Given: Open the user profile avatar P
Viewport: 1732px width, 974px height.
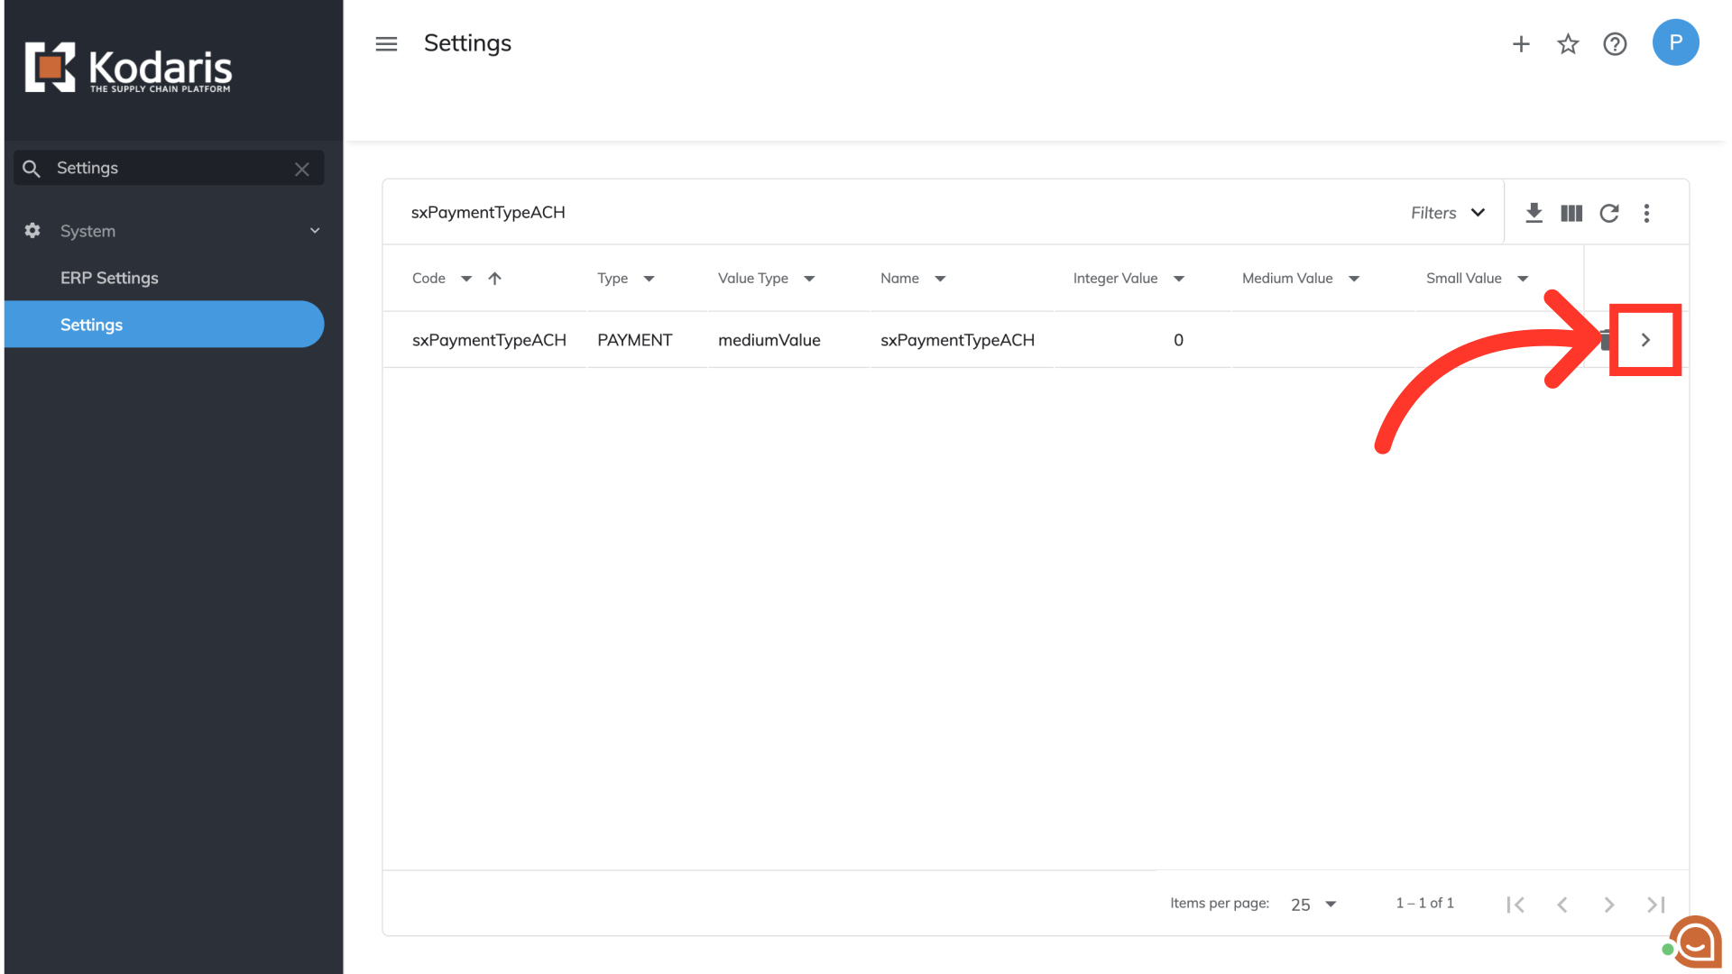Looking at the screenshot, I should 1675,42.
